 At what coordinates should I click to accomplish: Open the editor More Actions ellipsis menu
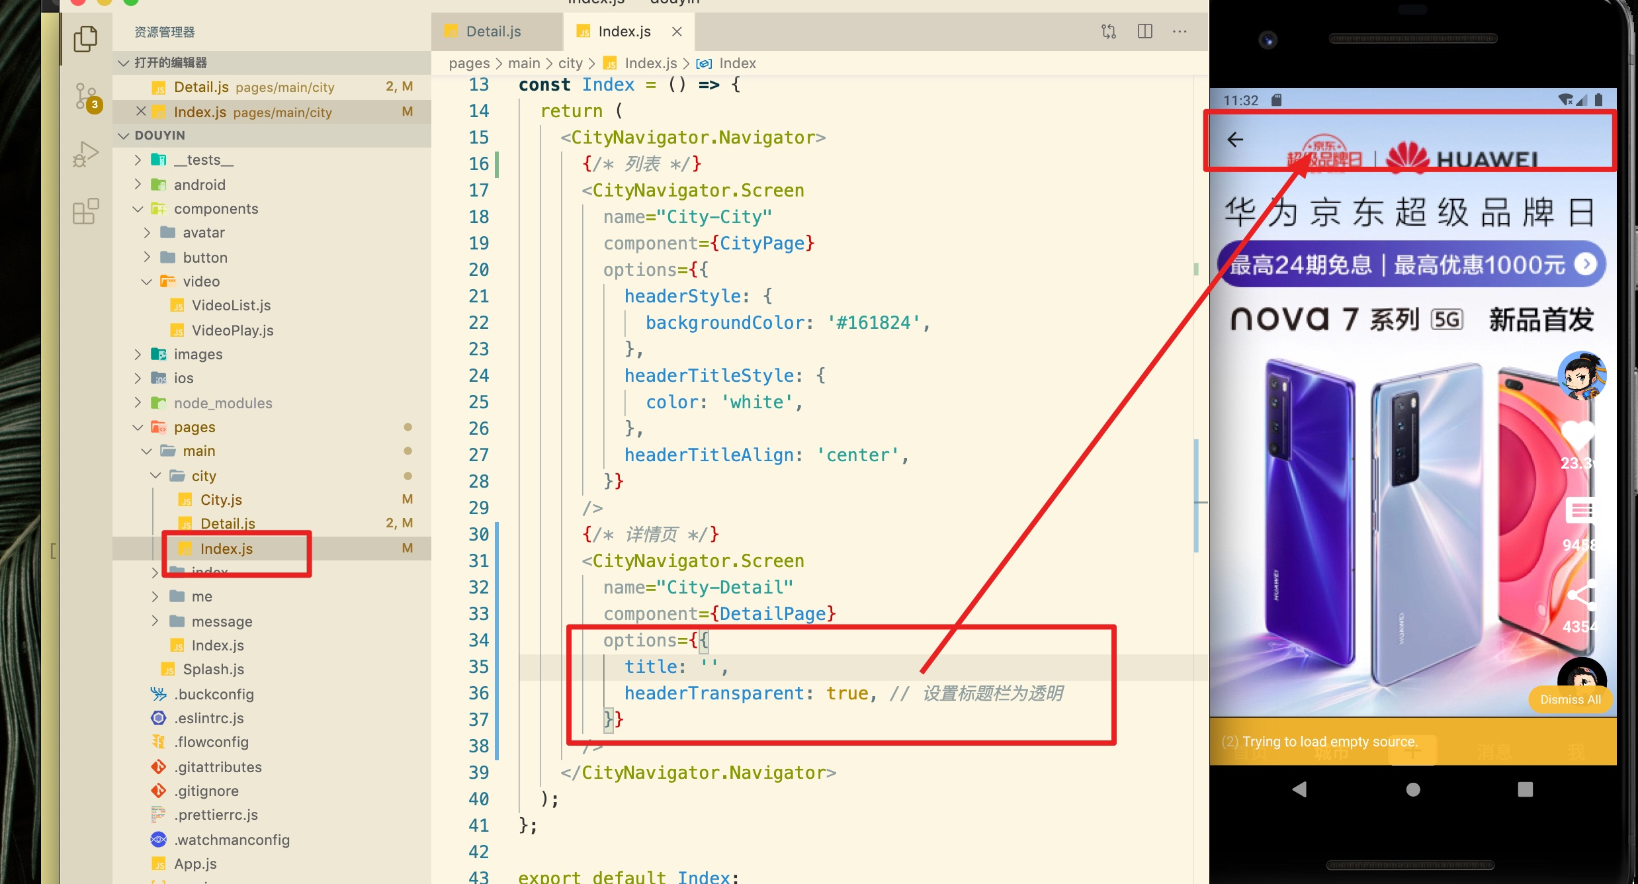1180,31
